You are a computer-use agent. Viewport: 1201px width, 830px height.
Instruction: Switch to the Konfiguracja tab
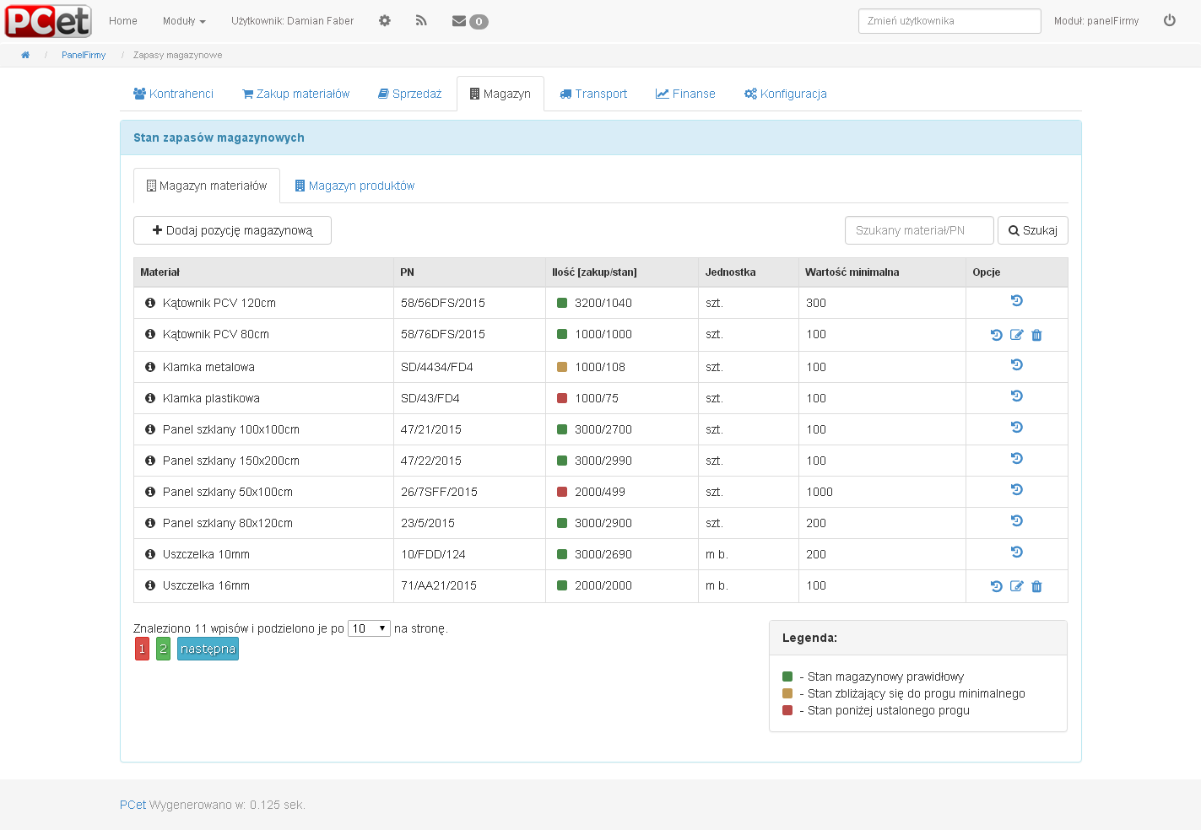[785, 94]
